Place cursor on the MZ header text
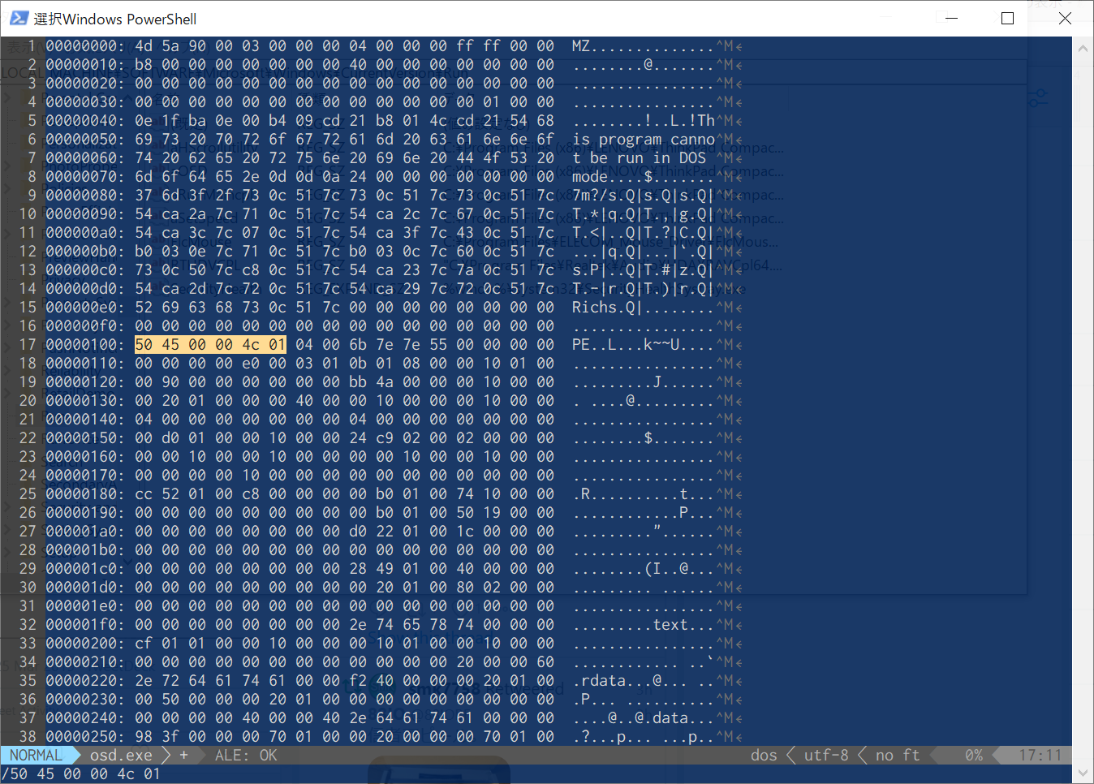 point(581,46)
